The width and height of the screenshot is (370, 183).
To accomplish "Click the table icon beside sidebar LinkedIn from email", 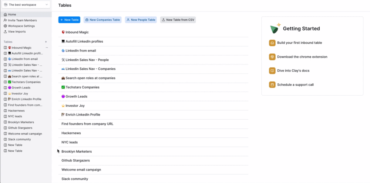I will (x=6, y=59).
